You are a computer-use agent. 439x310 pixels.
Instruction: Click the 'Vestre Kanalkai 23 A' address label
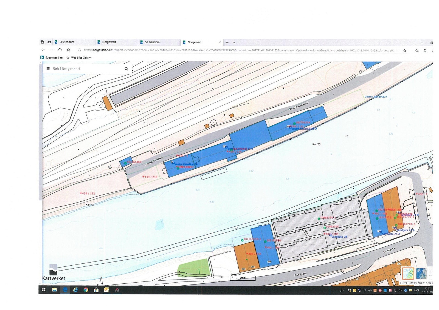304,129
